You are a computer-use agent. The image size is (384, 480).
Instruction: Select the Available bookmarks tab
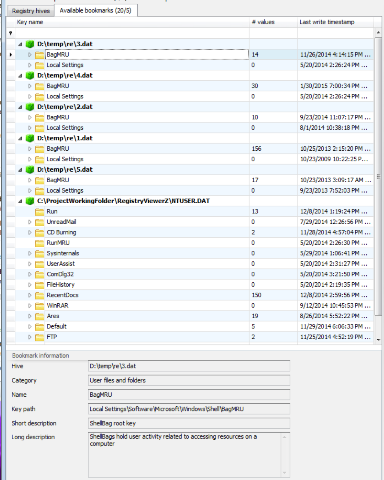(95, 10)
